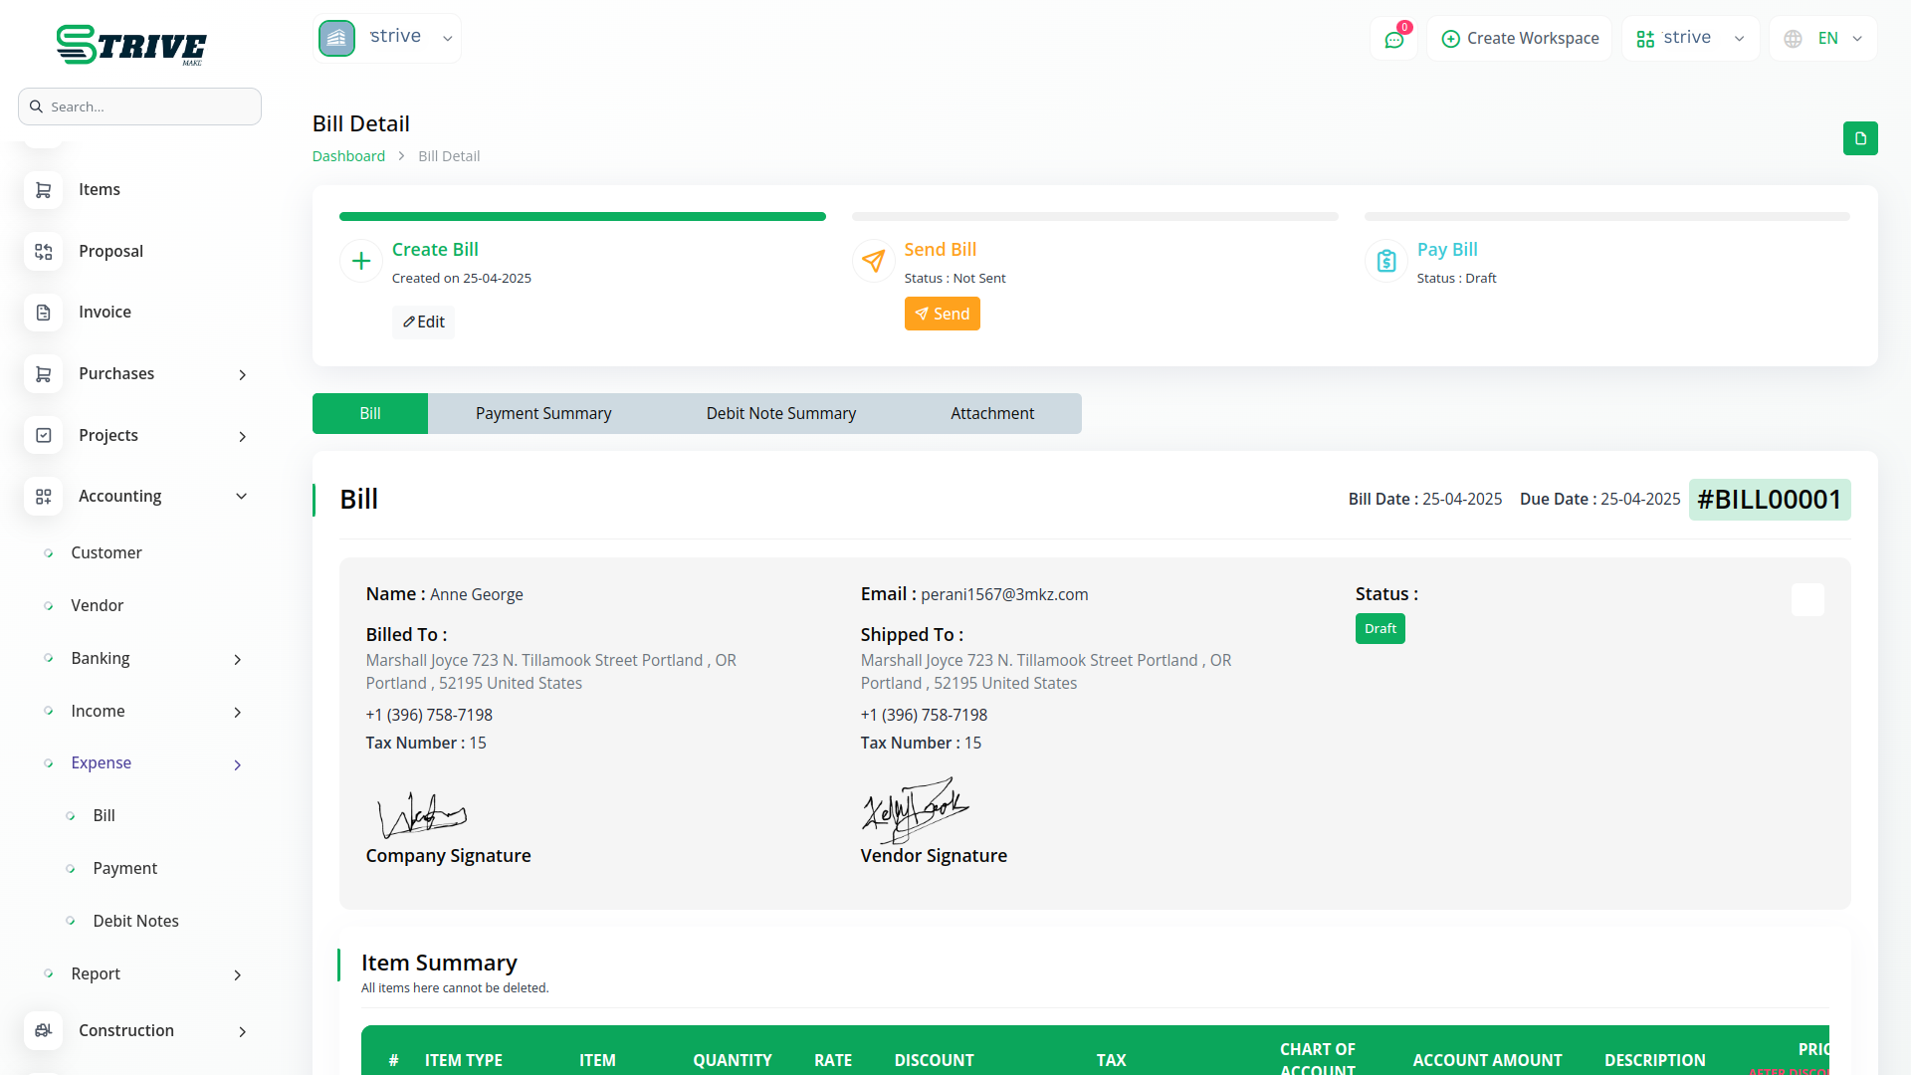
Task: Collapse the Accounting menu section
Action: click(x=241, y=497)
